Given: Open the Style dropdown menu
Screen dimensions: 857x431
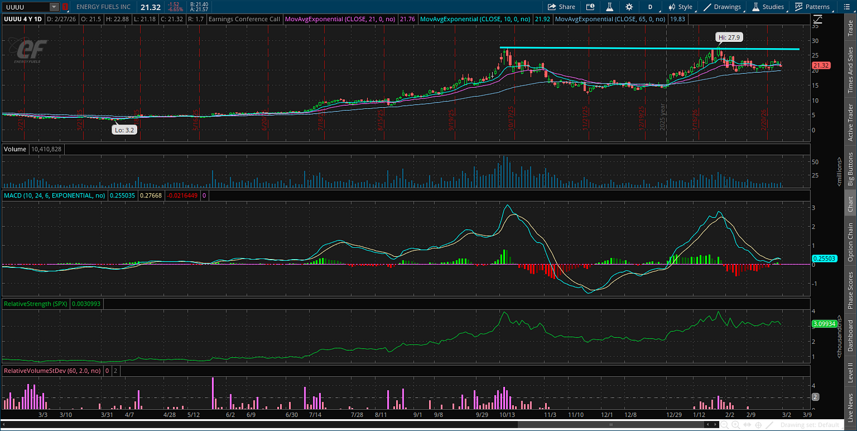Looking at the screenshot, I should pos(680,6).
